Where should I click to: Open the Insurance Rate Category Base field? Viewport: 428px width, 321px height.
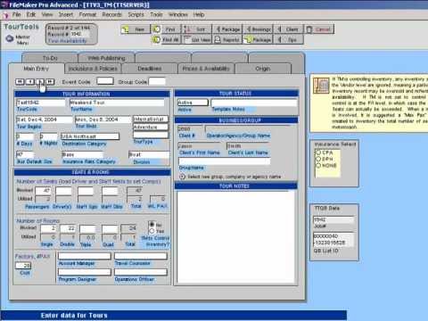(82, 154)
